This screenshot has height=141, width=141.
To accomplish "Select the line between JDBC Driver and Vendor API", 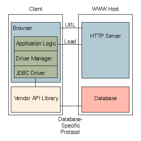I will tap(35, 82).
